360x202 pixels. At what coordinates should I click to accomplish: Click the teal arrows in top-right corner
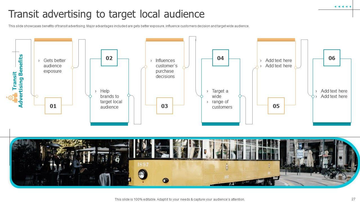tap(342, 6)
